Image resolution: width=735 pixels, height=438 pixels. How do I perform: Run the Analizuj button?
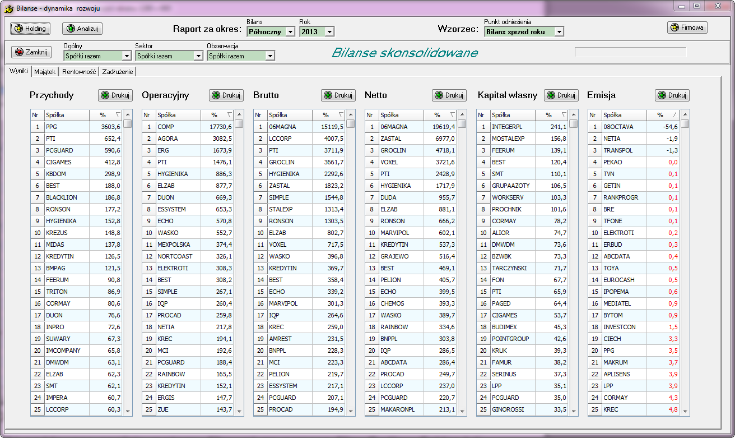coord(82,28)
